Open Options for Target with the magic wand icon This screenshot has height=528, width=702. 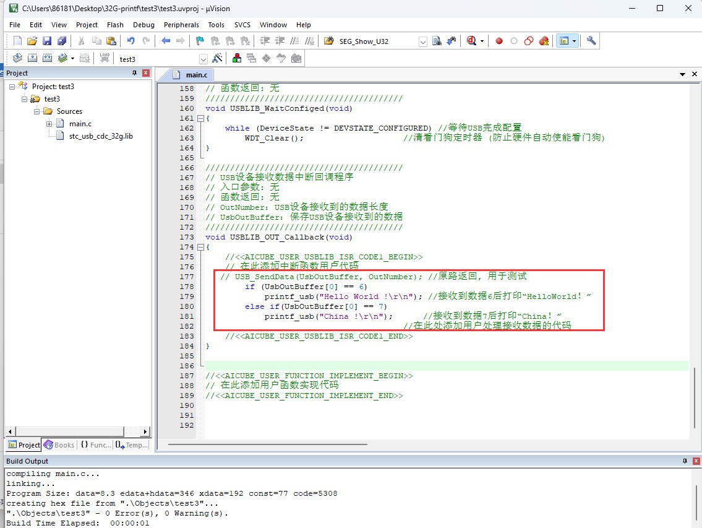click(217, 58)
